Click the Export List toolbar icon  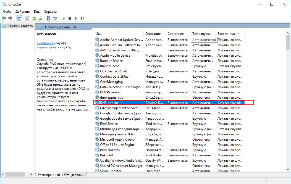tap(40, 18)
